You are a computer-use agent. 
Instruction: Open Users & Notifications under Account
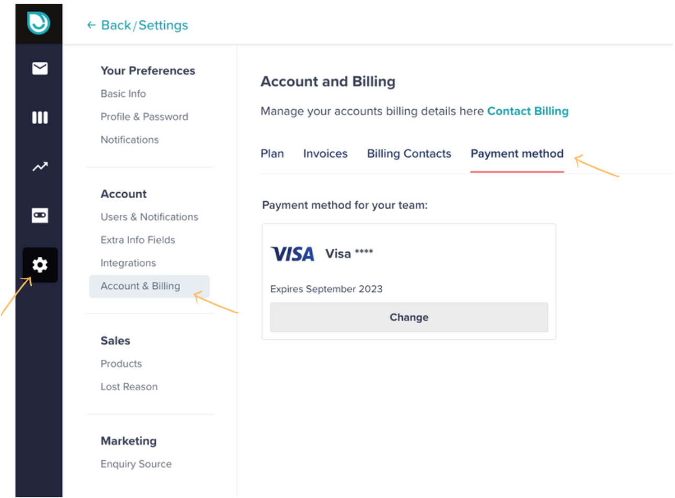tap(150, 217)
